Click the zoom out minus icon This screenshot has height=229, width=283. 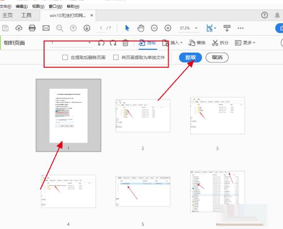pyautogui.click(x=154, y=28)
